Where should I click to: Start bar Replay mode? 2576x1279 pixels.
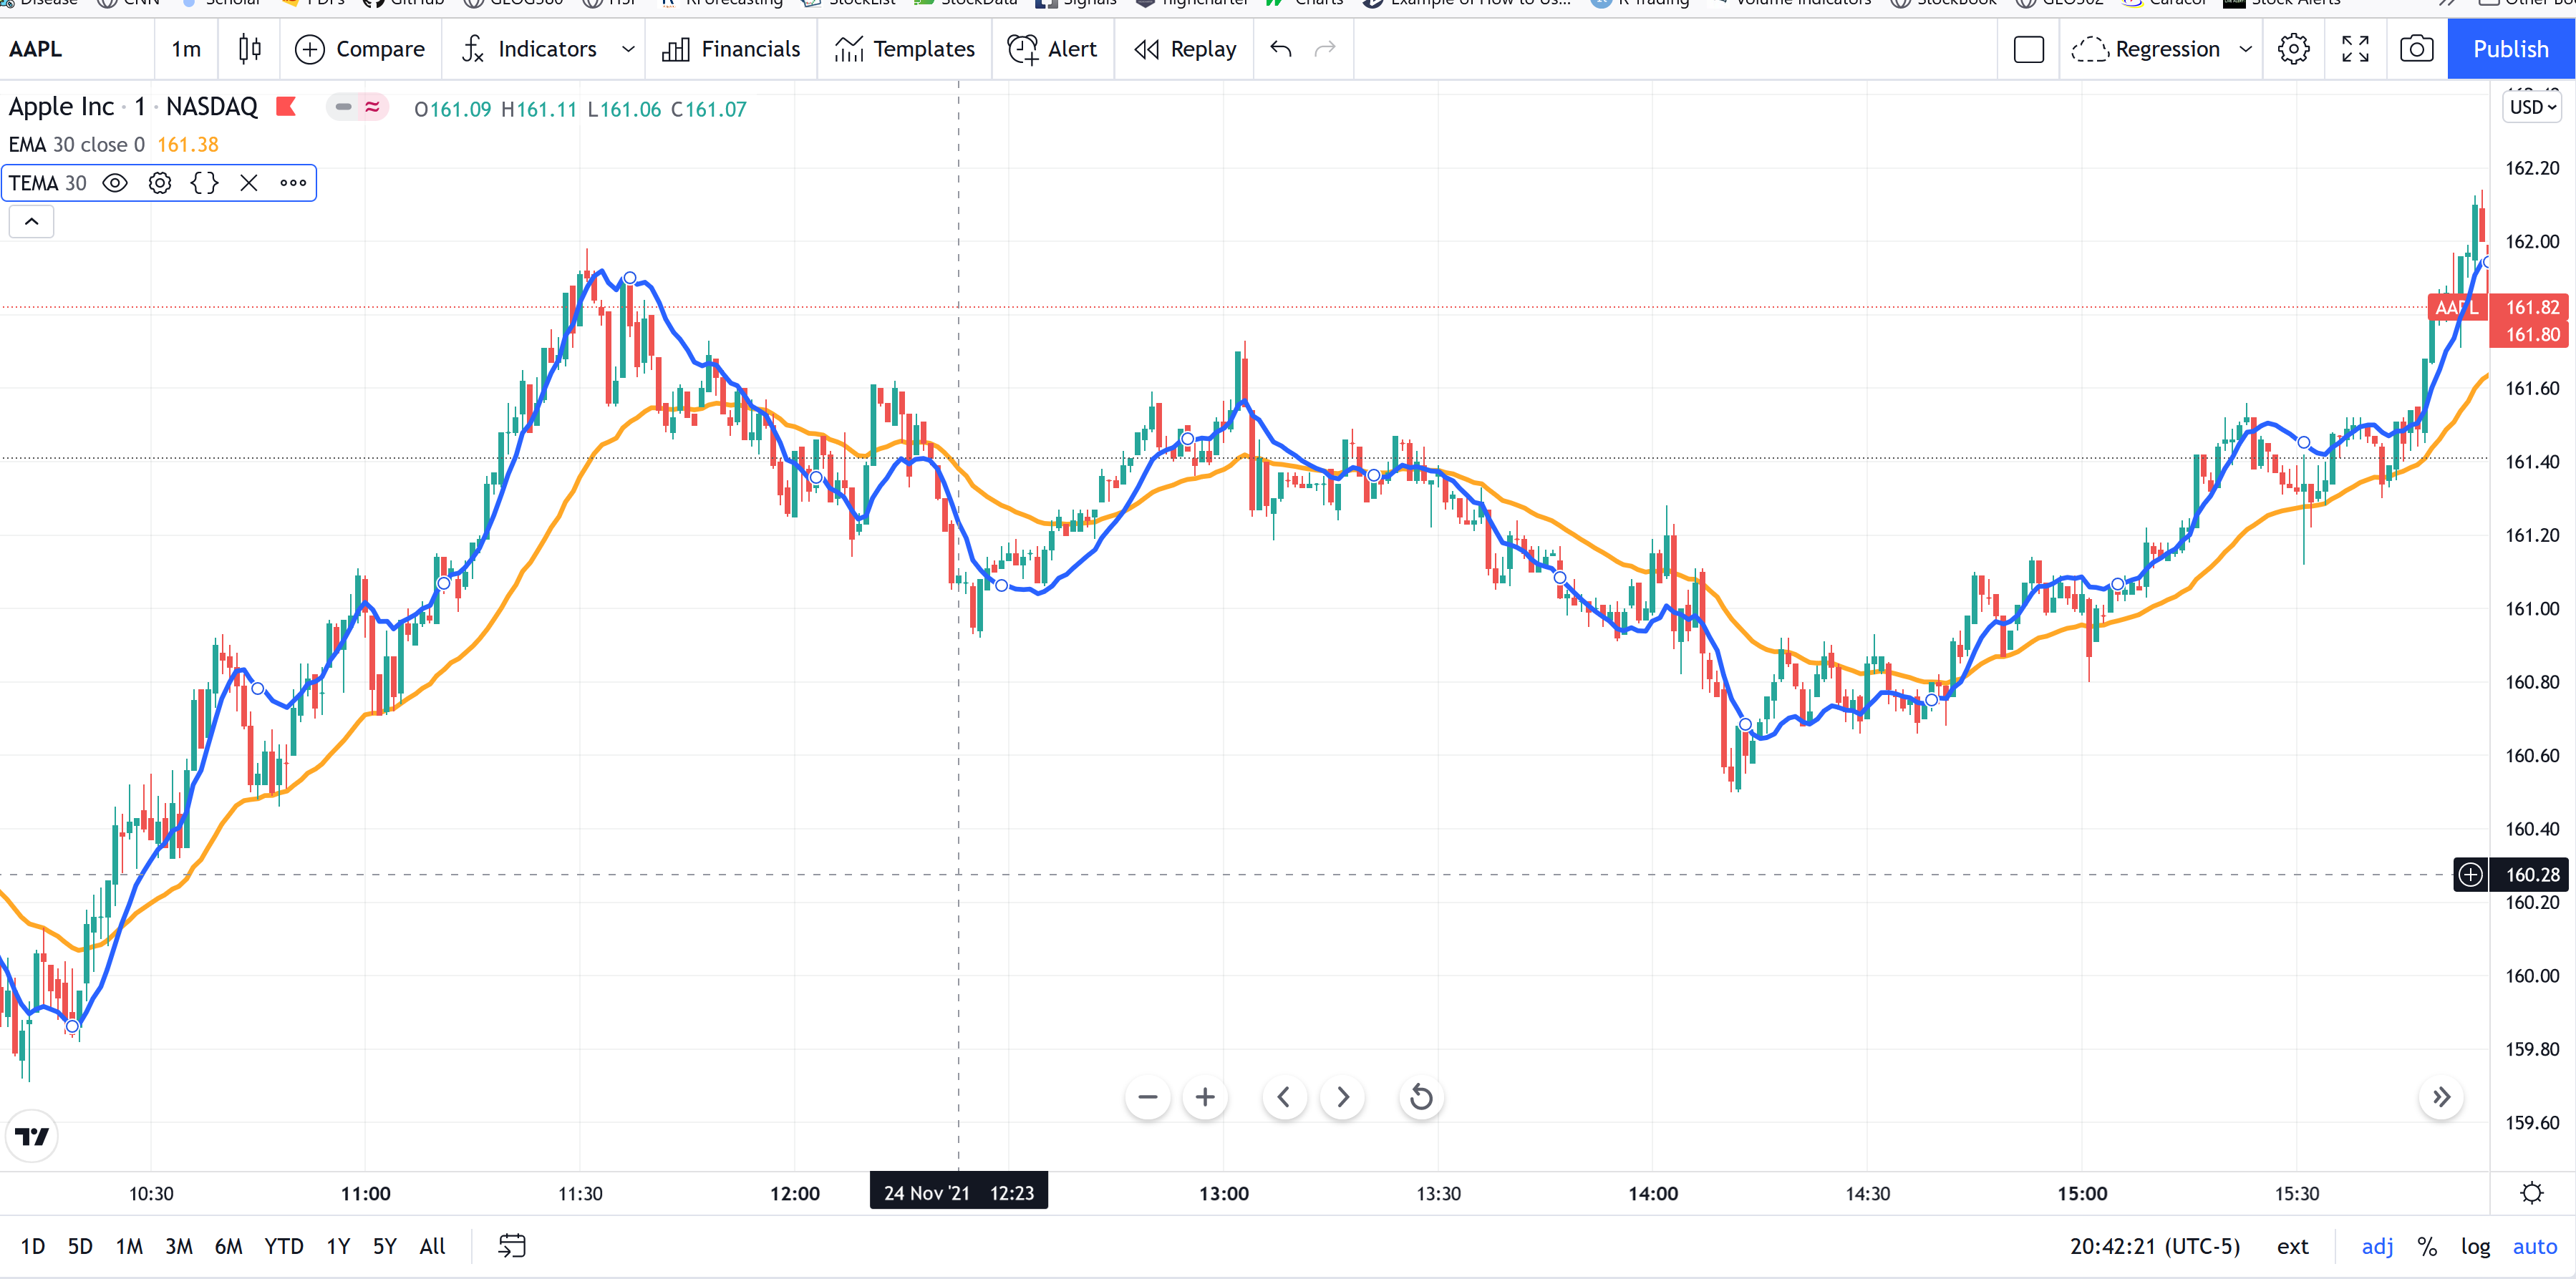click(1185, 49)
